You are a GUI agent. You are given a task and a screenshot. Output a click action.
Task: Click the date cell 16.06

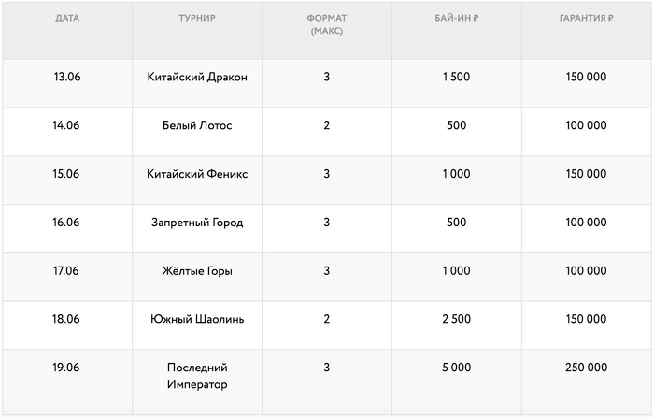coord(66,223)
